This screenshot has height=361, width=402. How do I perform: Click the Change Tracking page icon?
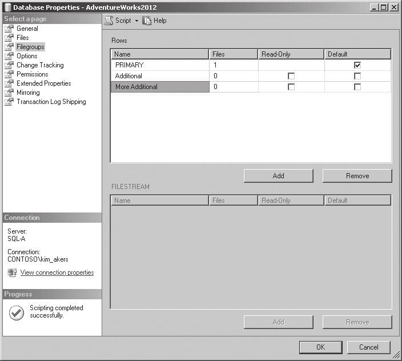[9, 65]
